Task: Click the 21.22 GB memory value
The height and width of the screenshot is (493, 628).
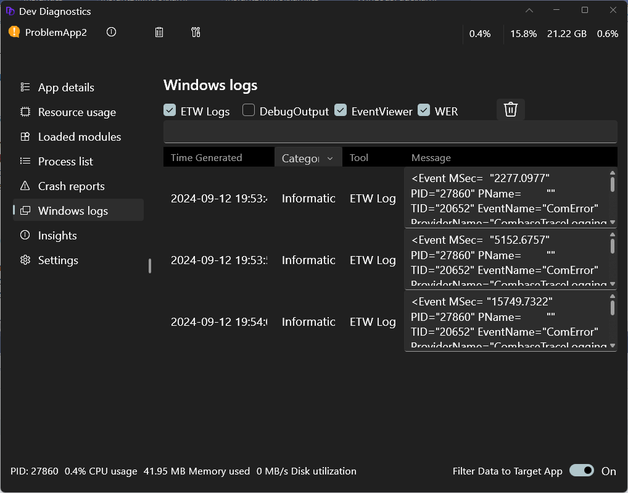Action: (x=567, y=34)
